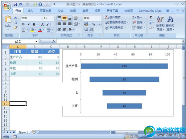This screenshot has height=139, width=186.
Task: Click the 插入 cells button
Action: pyautogui.click(x=138, y=18)
